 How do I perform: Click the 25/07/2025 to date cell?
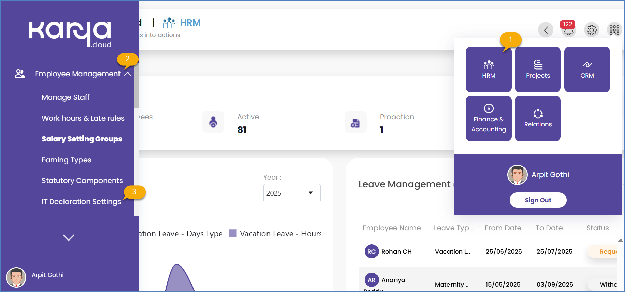click(554, 252)
